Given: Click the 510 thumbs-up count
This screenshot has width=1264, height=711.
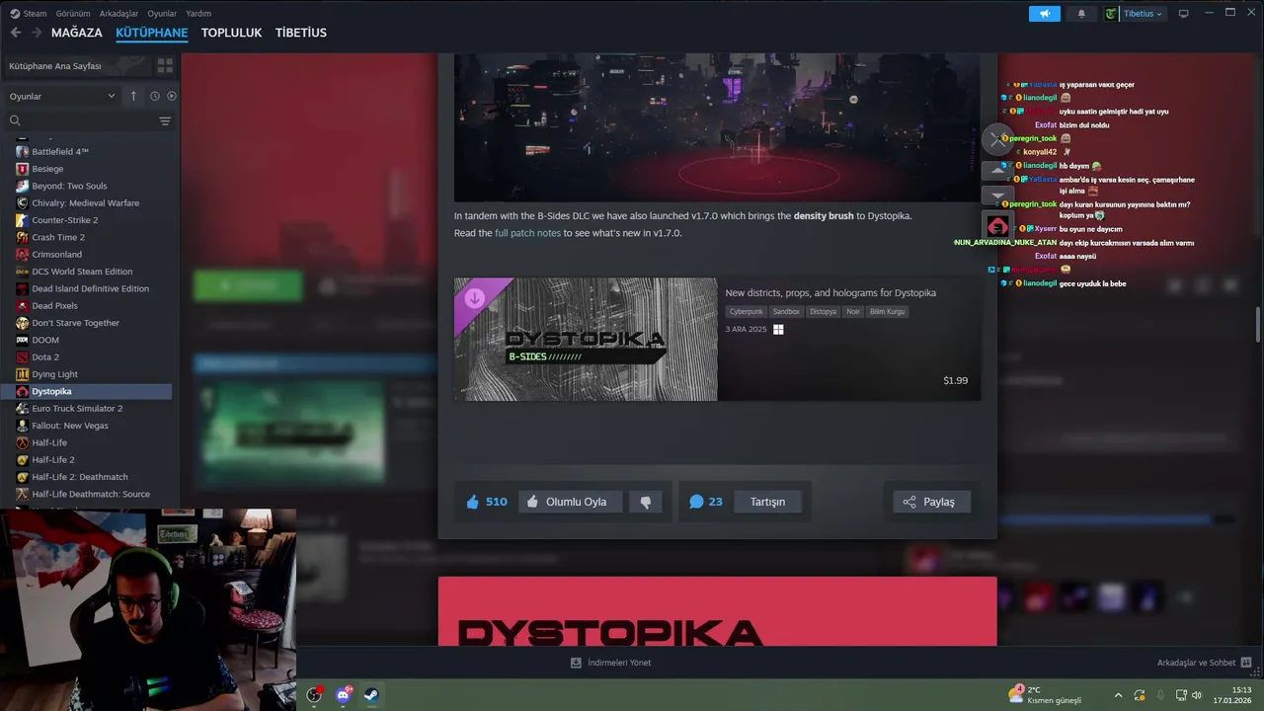Looking at the screenshot, I should (487, 502).
